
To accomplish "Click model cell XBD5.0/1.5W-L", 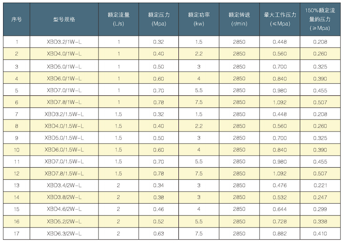I will pyautogui.click(x=64, y=138).
